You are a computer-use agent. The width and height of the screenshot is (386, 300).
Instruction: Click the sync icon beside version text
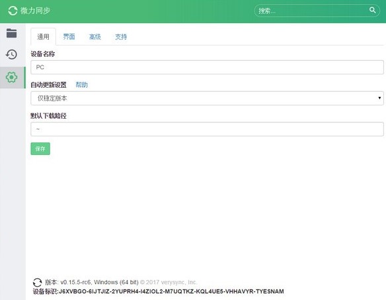tap(37, 282)
